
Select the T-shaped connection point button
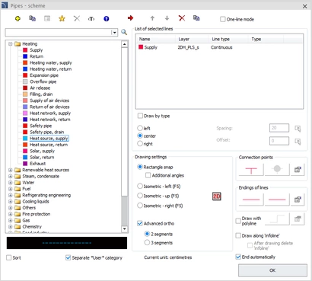point(251,170)
